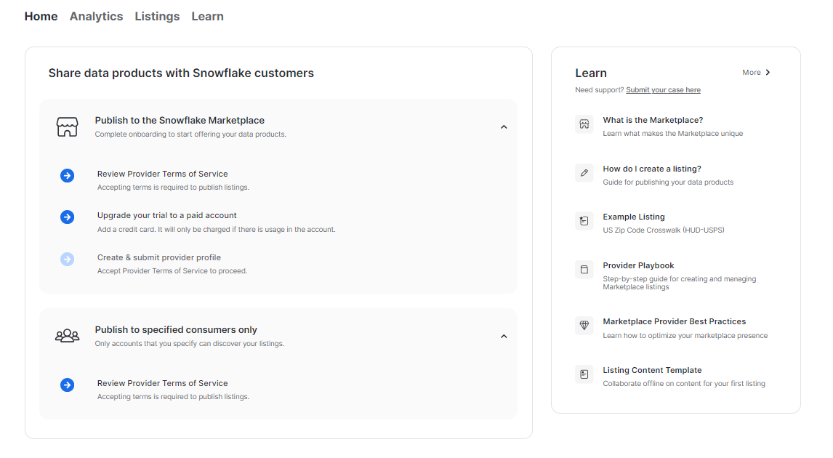The width and height of the screenshot is (833, 458).
Task: Select the Listing Content Template document icon
Action: tap(584, 374)
